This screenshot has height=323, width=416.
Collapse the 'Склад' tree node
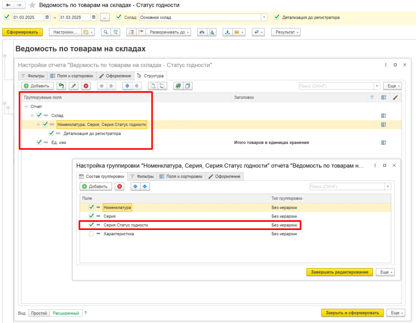coord(32,115)
